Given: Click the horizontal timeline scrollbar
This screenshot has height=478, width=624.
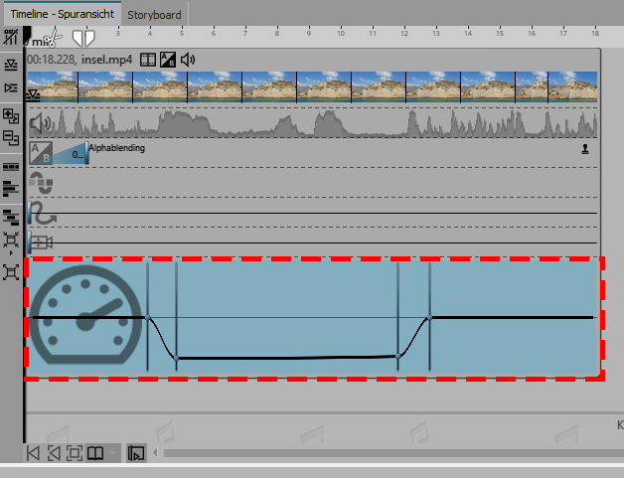Looking at the screenshot, I should pos(393,453).
